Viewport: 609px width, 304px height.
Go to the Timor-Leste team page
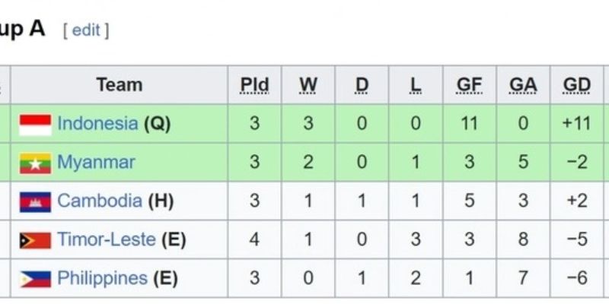tap(106, 239)
